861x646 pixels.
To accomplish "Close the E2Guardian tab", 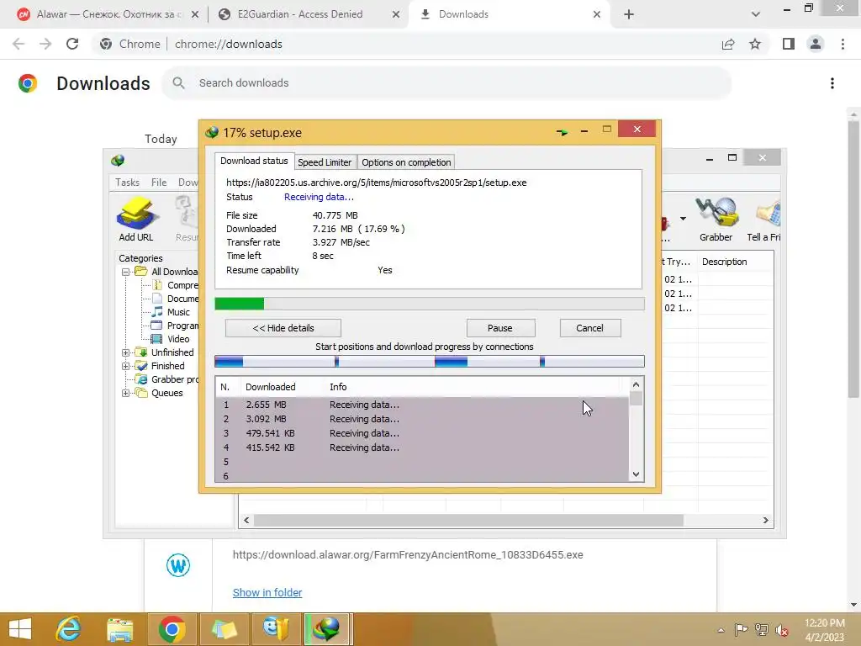I will coord(396,14).
